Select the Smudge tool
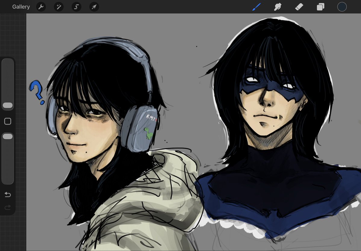The image size is (361, 251). (278, 7)
